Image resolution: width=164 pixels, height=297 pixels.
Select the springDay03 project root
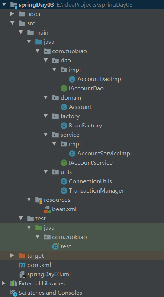[36, 5]
